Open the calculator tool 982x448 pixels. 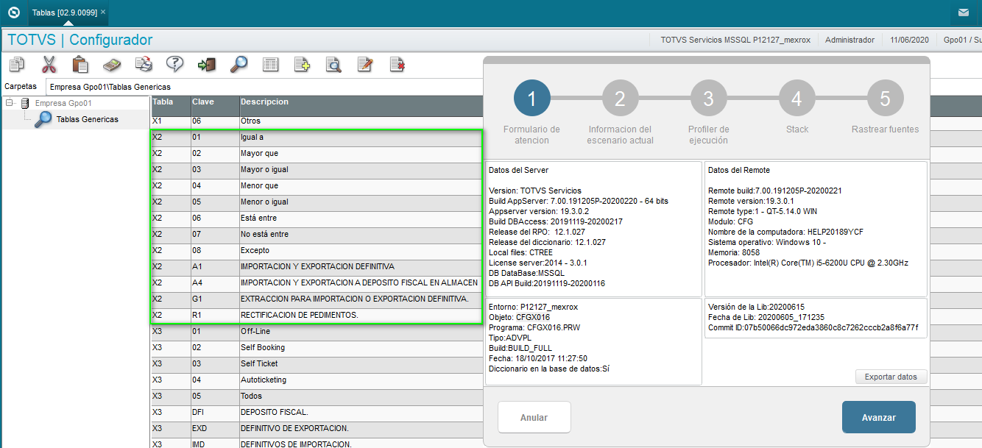coord(112,64)
